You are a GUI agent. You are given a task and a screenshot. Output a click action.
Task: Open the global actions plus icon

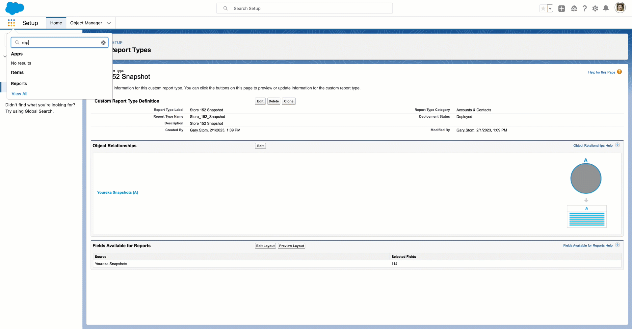(562, 9)
